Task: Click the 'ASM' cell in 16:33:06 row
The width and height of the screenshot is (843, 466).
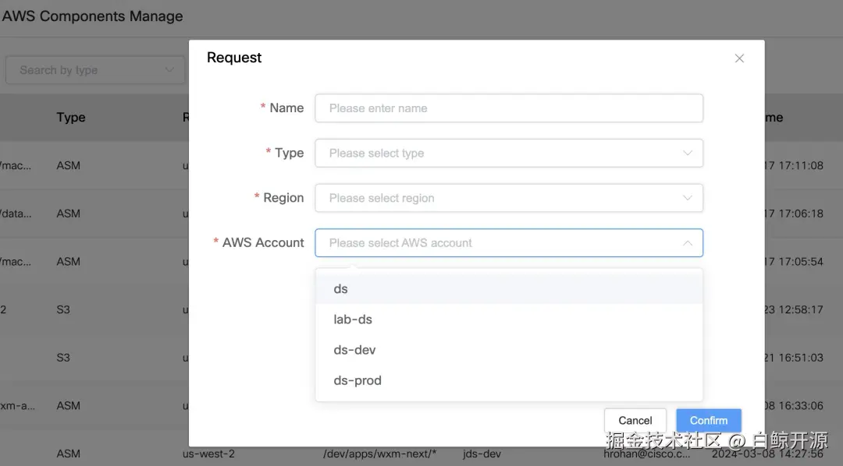Action: click(x=68, y=406)
